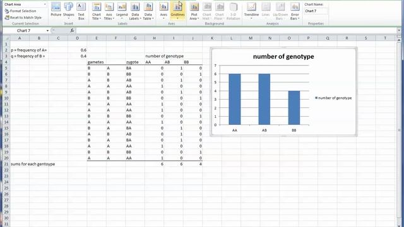Open Gridlines options

(x=177, y=11)
